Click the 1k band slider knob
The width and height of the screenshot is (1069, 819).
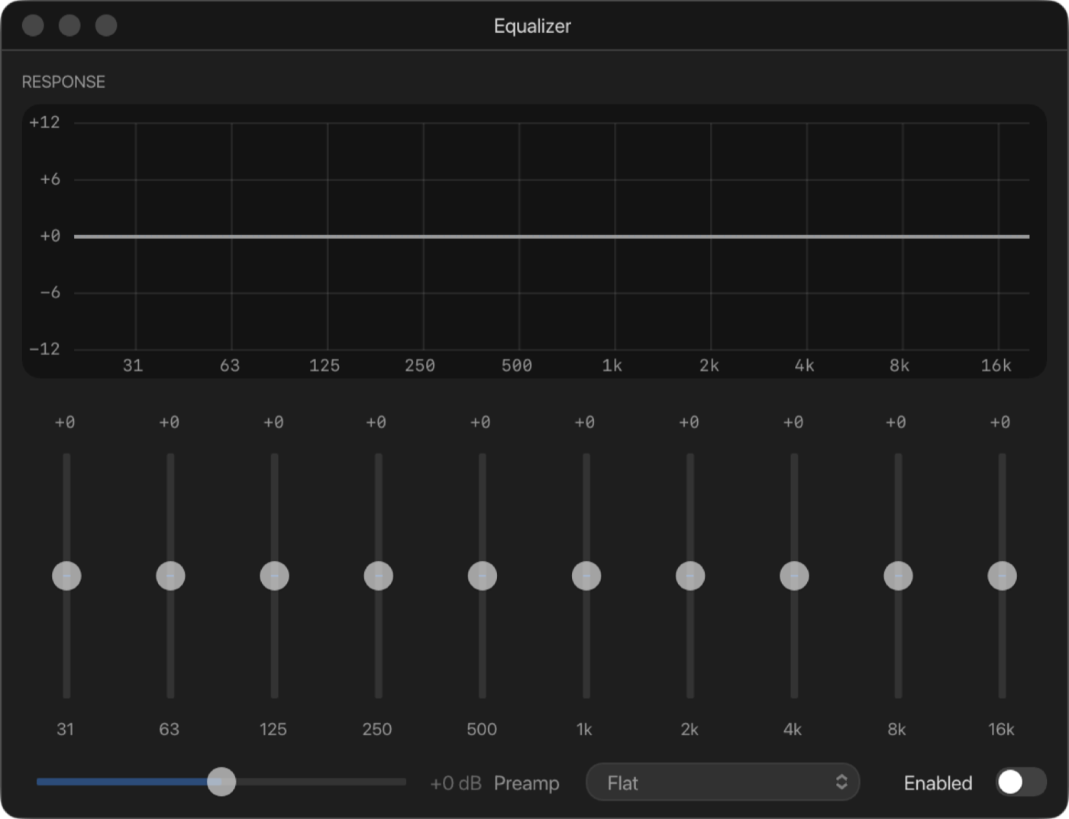[x=586, y=576]
